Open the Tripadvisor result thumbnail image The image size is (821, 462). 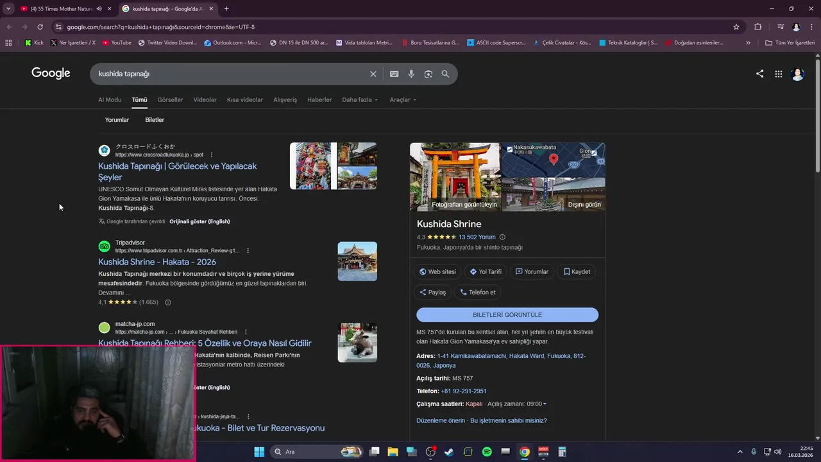357,261
